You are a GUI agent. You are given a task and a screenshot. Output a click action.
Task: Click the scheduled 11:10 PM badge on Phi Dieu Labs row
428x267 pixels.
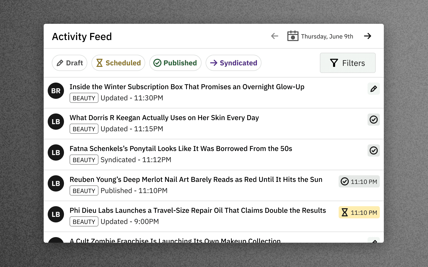tap(359, 212)
